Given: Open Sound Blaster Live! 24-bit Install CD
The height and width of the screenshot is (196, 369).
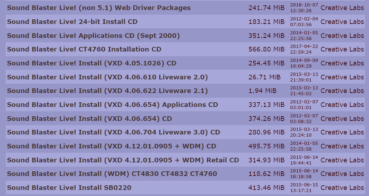Looking at the screenshot, I should tap(72, 21).
